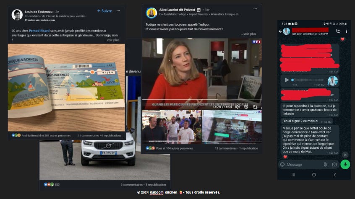Open the WhatsApp contact avatar in header
Image resolution: width=355 pixels, height=199 pixels.
click(x=287, y=31)
